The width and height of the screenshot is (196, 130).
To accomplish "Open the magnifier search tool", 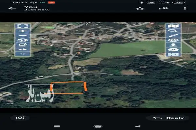I will pos(173,31).
